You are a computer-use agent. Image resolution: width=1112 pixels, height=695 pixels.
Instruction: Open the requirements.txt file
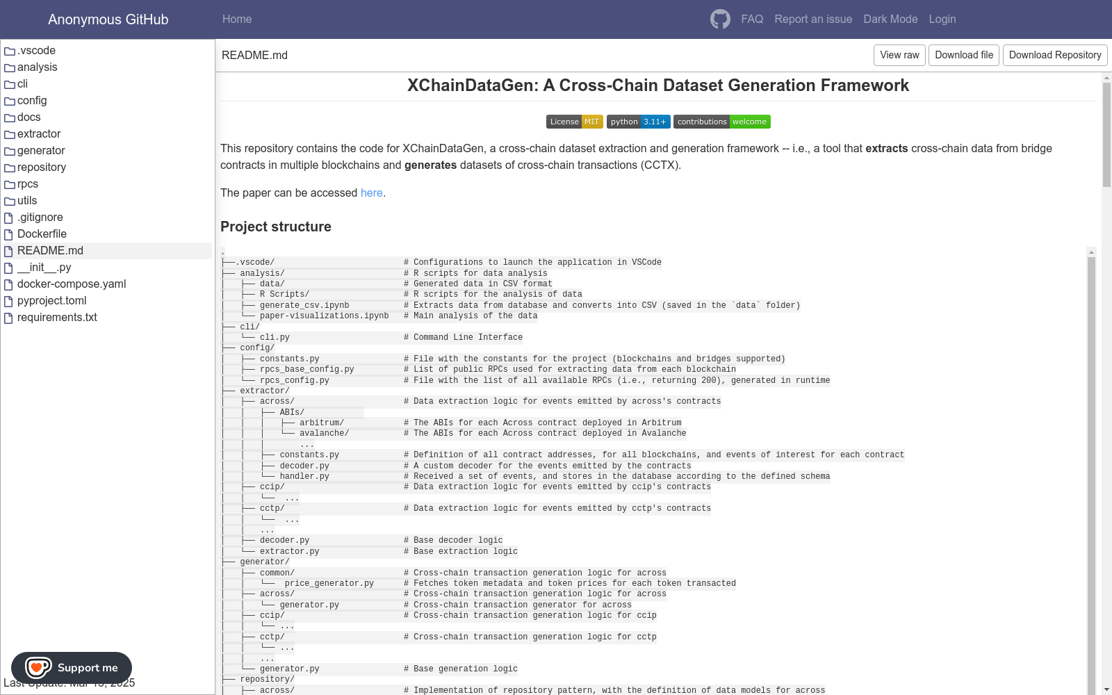[57, 318]
